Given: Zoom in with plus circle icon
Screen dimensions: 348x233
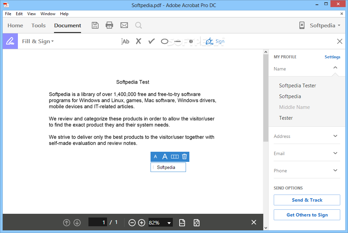Looking at the screenshot, I should pos(142,223).
